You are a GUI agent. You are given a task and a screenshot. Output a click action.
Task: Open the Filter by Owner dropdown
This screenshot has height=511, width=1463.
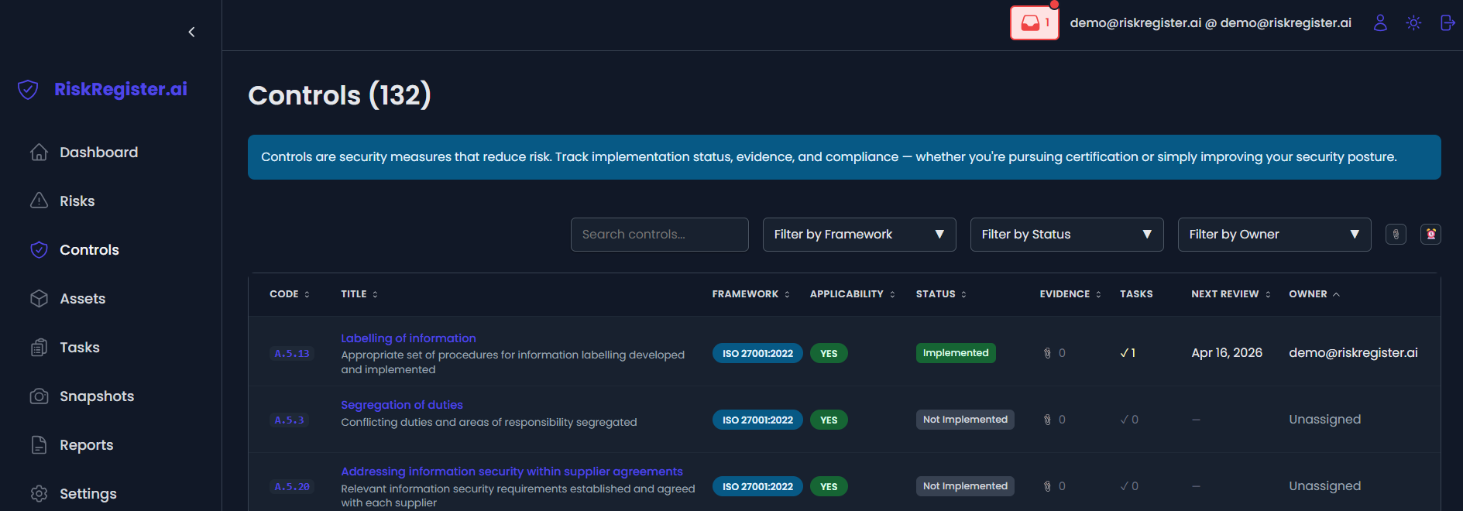(1274, 235)
